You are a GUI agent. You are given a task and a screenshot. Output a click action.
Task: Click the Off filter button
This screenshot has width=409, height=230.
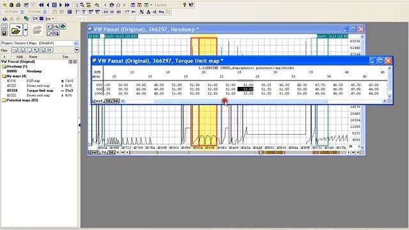[49, 50]
